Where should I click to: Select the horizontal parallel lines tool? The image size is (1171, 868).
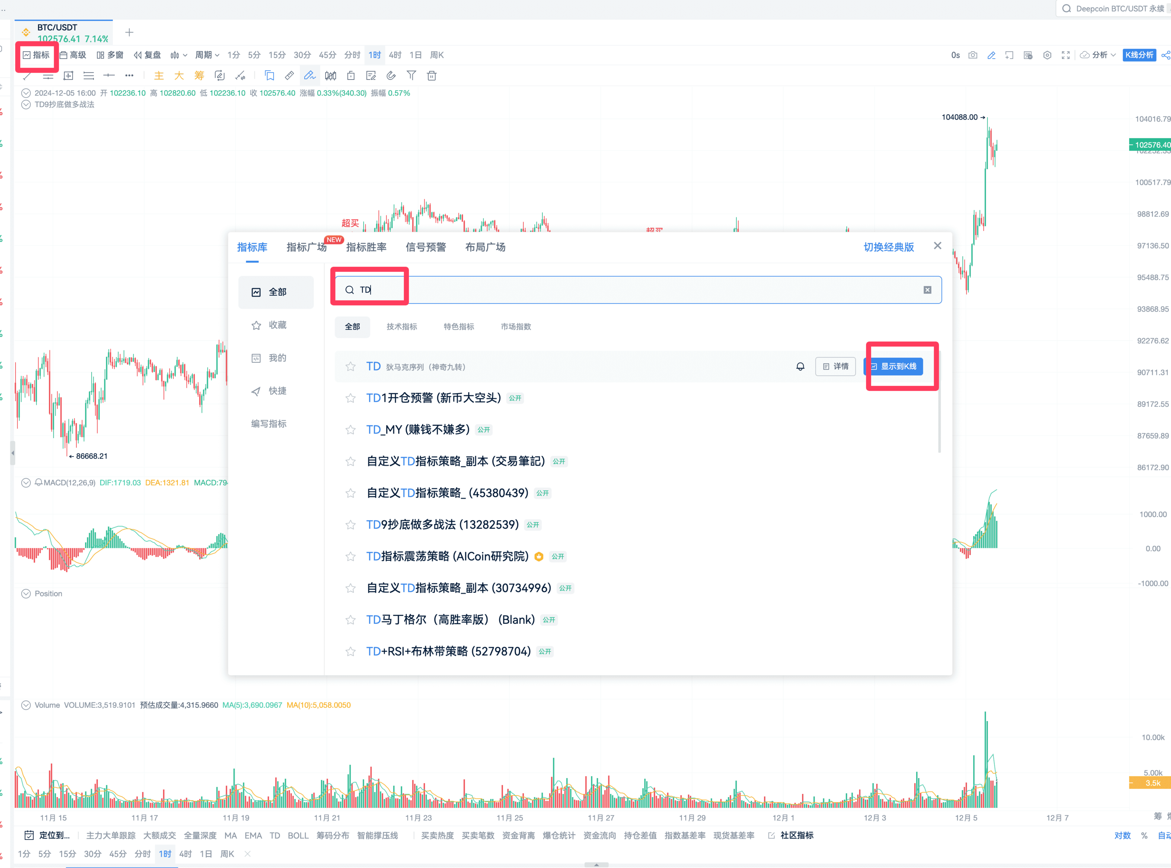(x=89, y=76)
